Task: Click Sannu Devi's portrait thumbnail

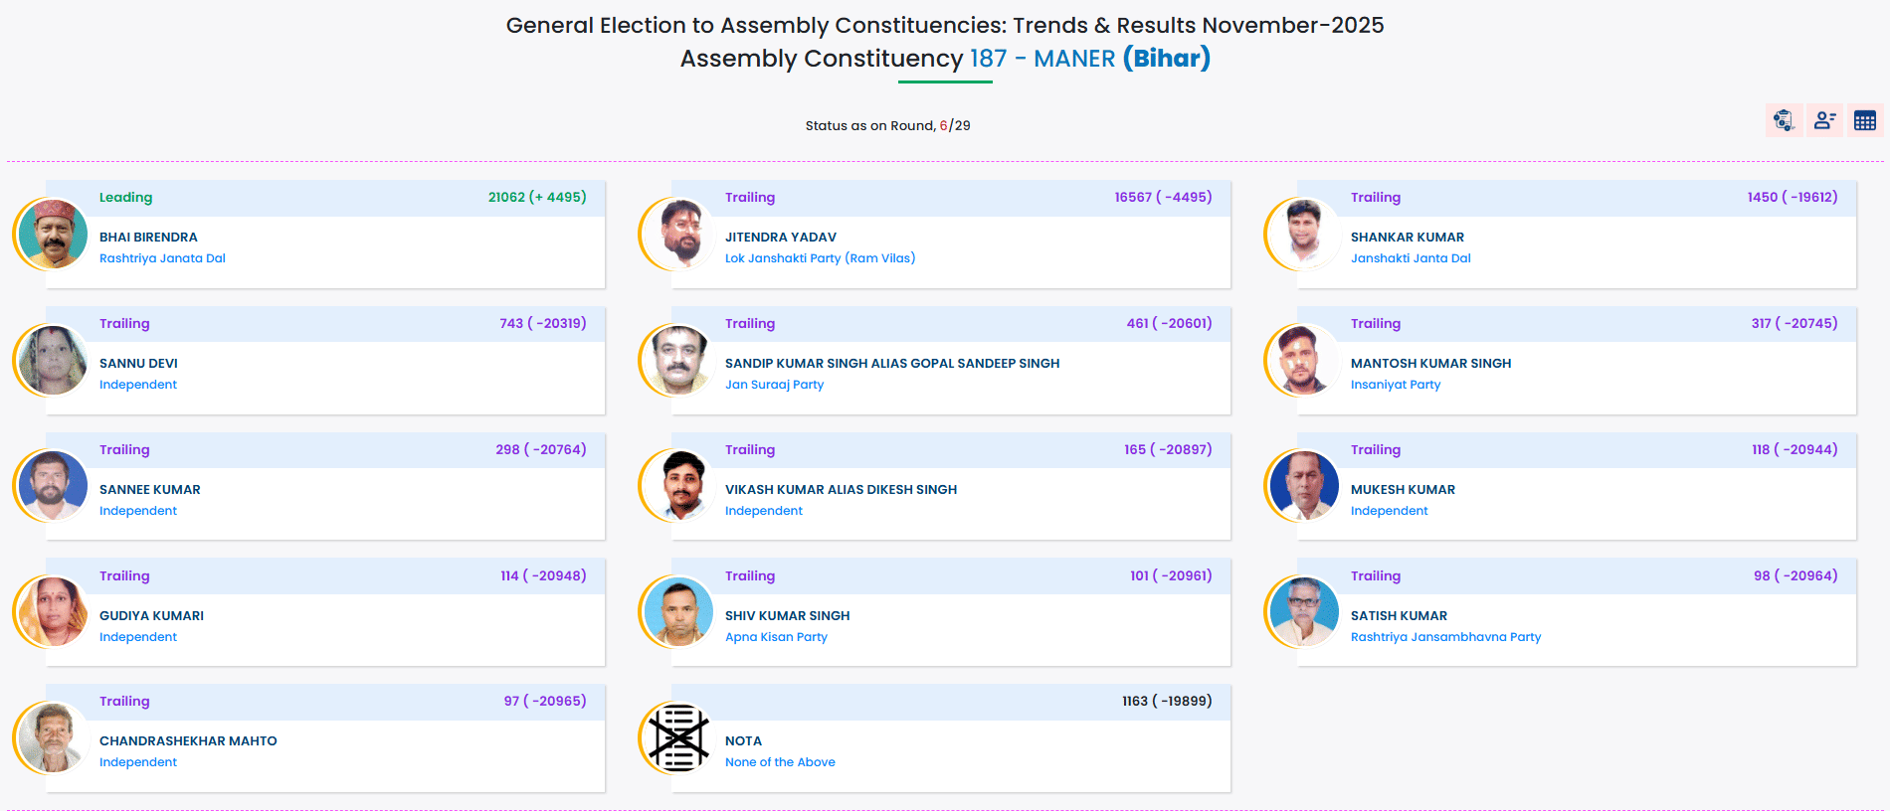Action: pos(53,361)
